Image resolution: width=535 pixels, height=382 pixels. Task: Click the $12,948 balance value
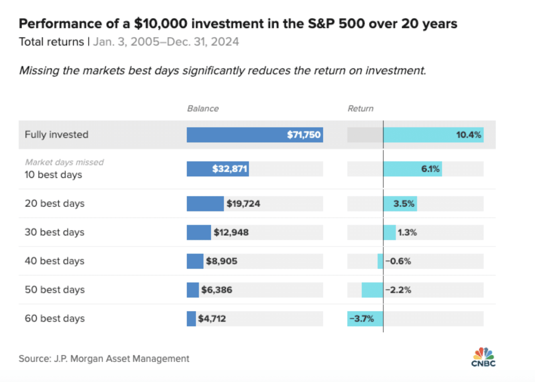(x=231, y=232)
